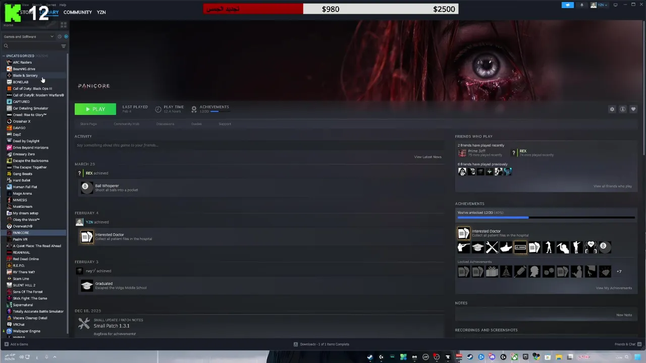Open the Discussions link
This screenshot has height=363, width=646.
tap(165, 124)
